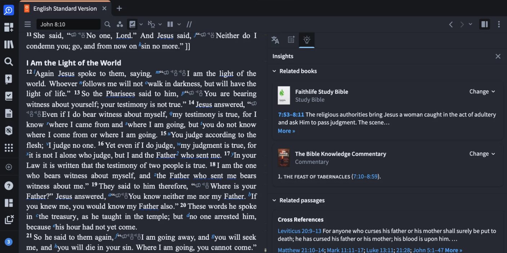Open navigation history dropdown arrow
Image resolution: width=507 pixels, height=253 pixels.
(x=470, y=24)
